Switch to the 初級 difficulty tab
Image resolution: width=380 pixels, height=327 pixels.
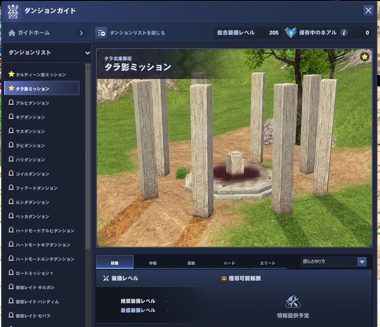[115, 262]
